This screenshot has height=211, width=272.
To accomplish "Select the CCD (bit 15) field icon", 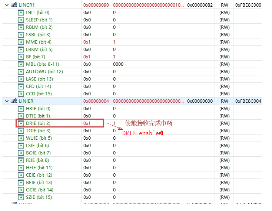I will [21, 94].
